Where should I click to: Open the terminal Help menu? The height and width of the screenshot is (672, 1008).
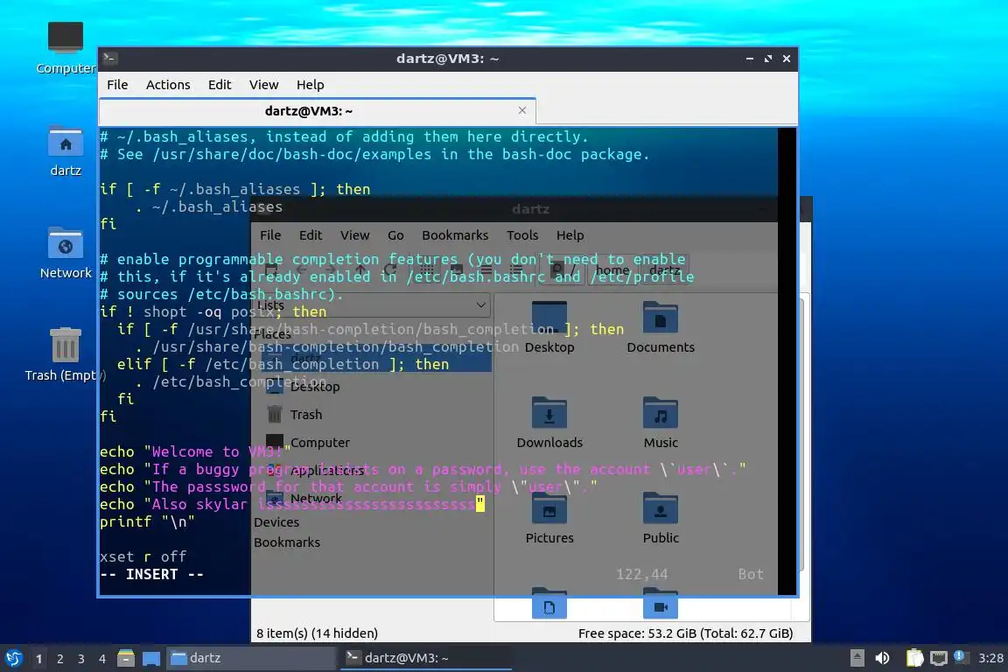(x=310, y=85)
